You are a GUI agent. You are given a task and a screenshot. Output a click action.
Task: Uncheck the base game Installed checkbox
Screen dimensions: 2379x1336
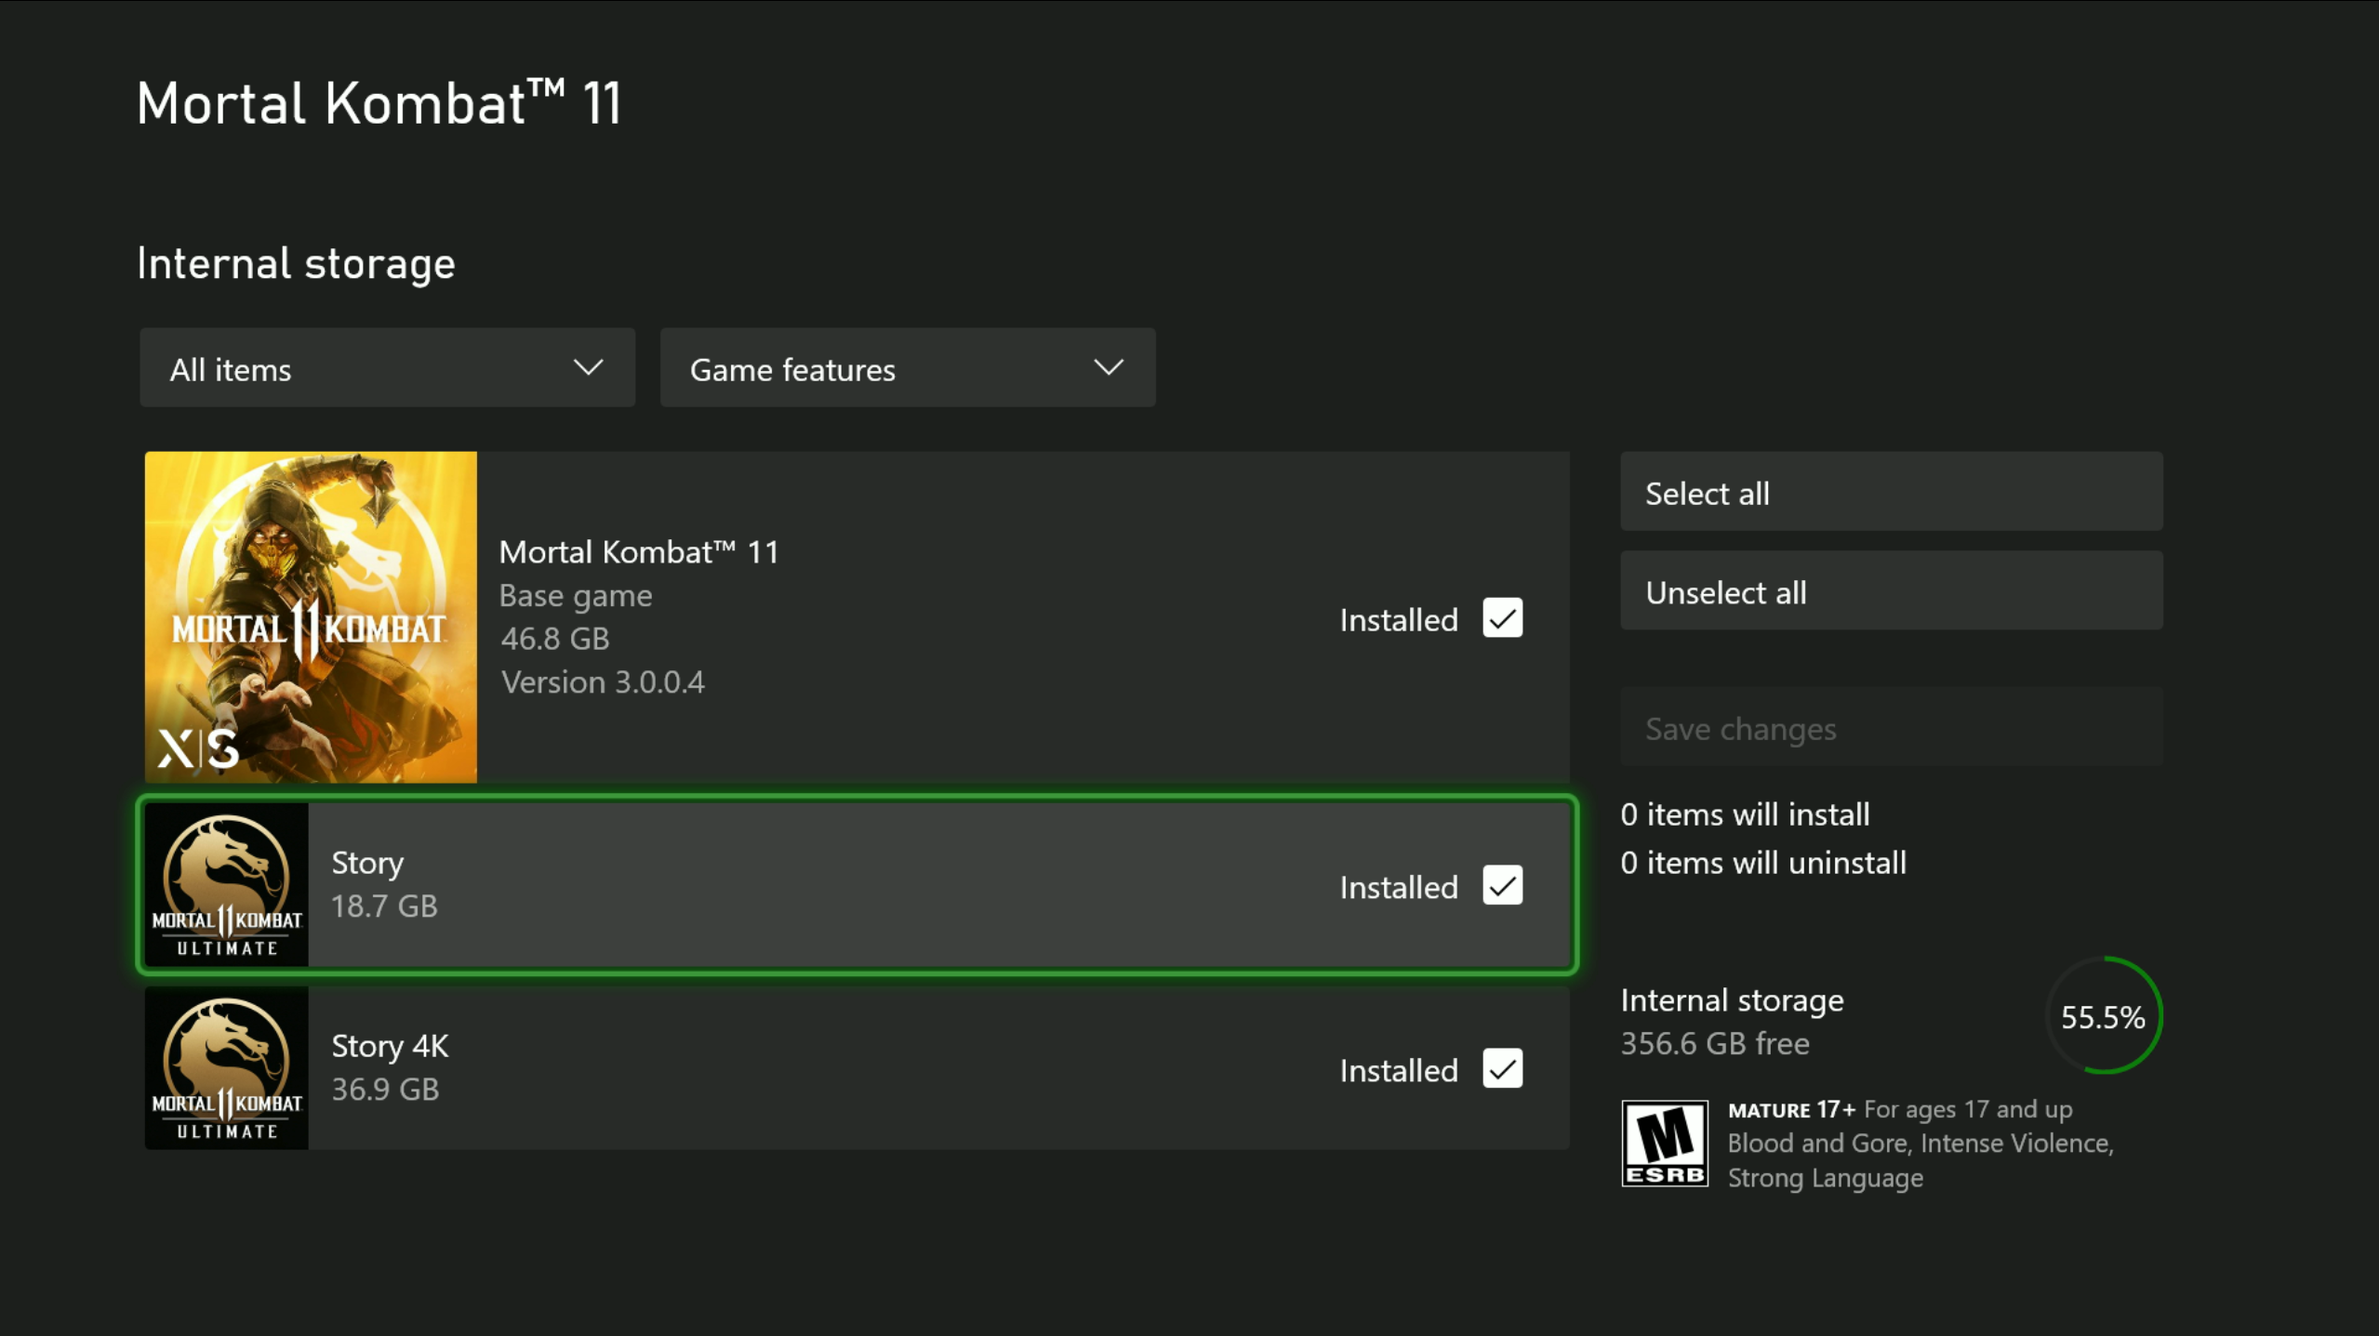pyautogui.click(x=1502, y=618)
